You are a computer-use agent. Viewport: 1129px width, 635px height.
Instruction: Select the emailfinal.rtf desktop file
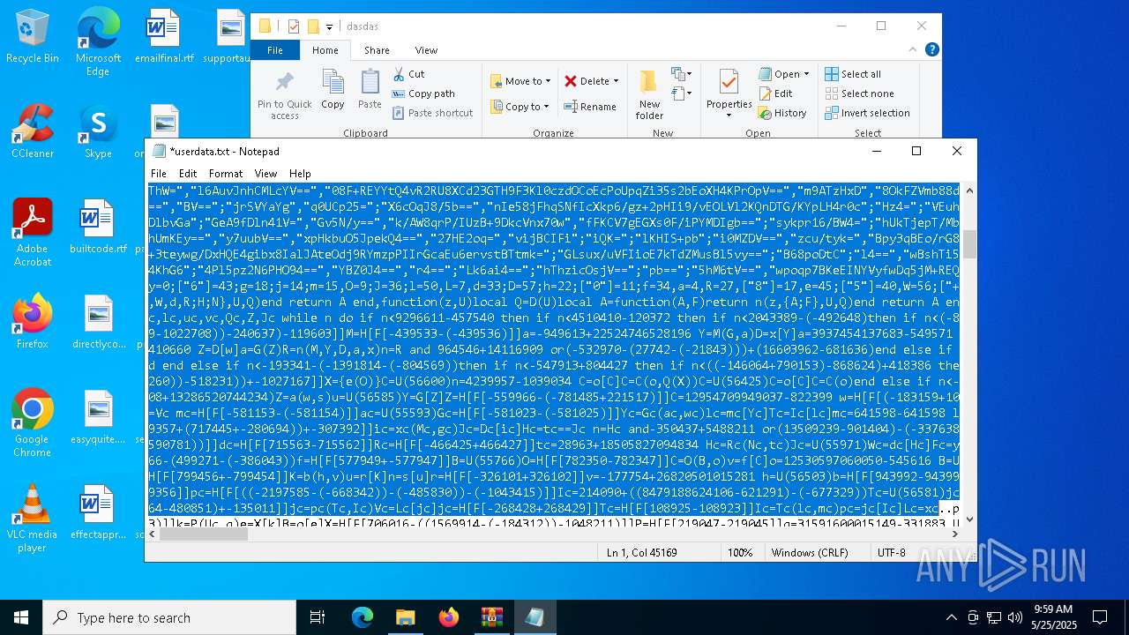(x=164, y=36)
